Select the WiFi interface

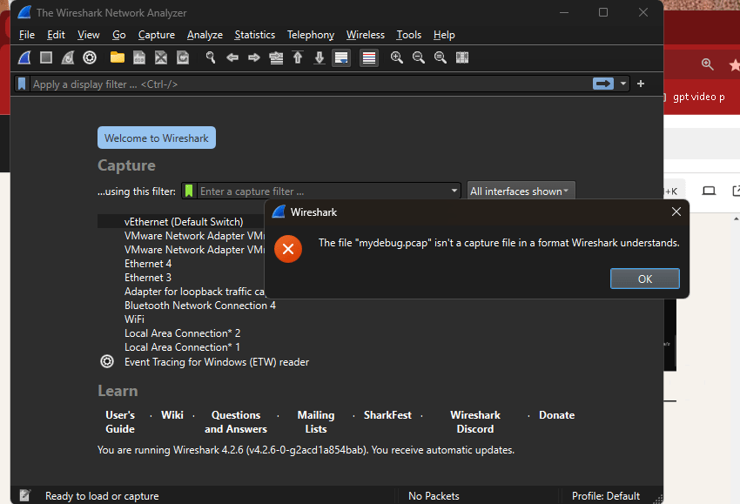(134, 319)
